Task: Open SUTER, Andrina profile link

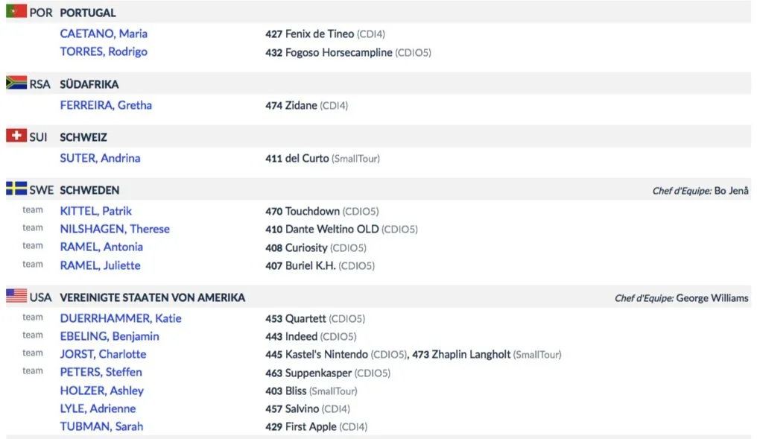Action: 100,158
